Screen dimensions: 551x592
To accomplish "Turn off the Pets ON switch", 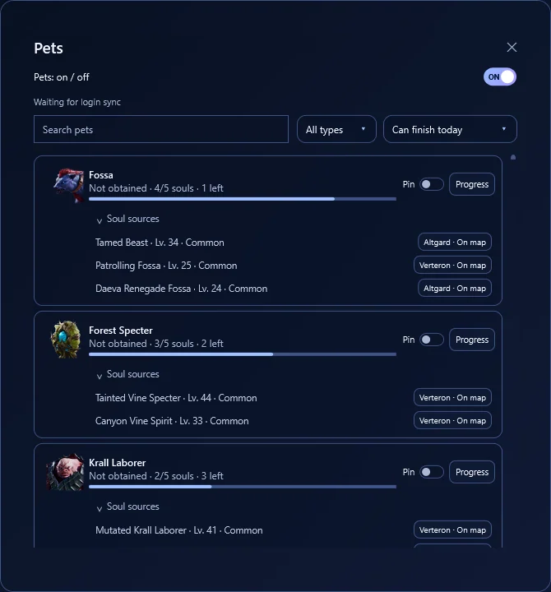I will pos(500,77).
